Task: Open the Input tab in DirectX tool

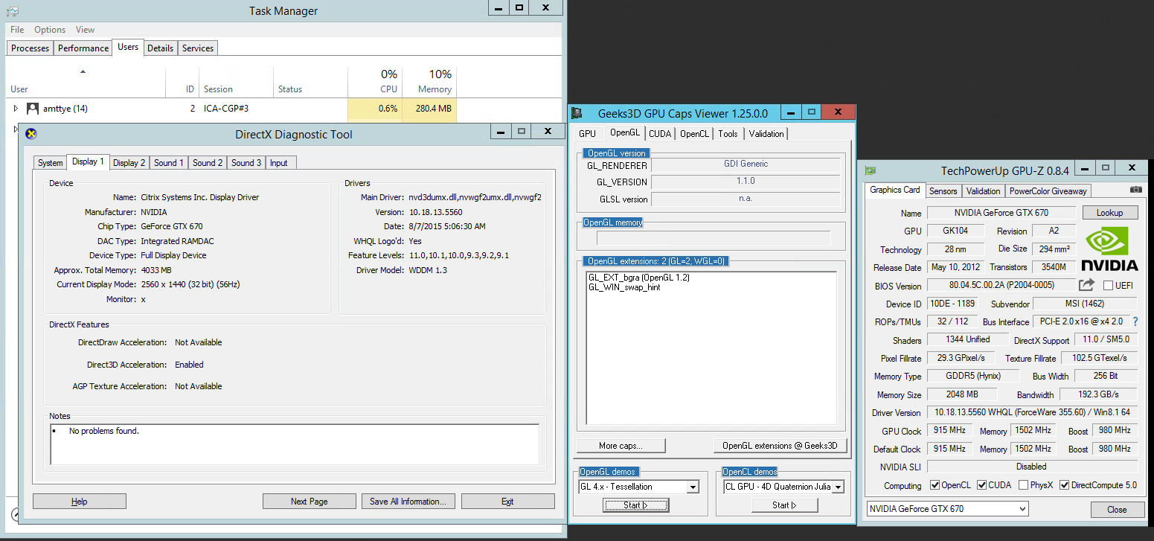Action: [279, 163]
